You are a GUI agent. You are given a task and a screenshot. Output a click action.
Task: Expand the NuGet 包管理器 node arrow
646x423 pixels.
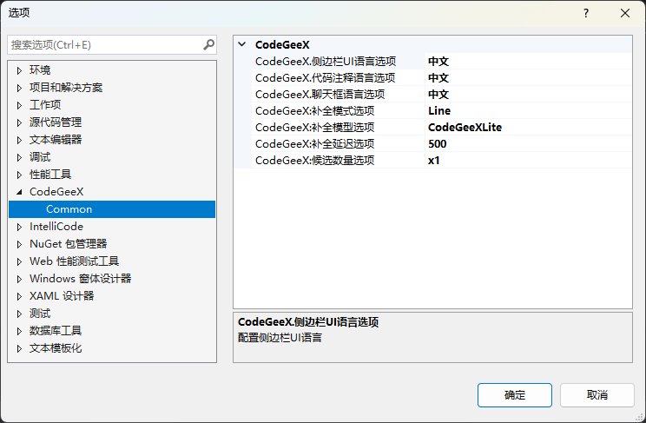tap(19, 244)
